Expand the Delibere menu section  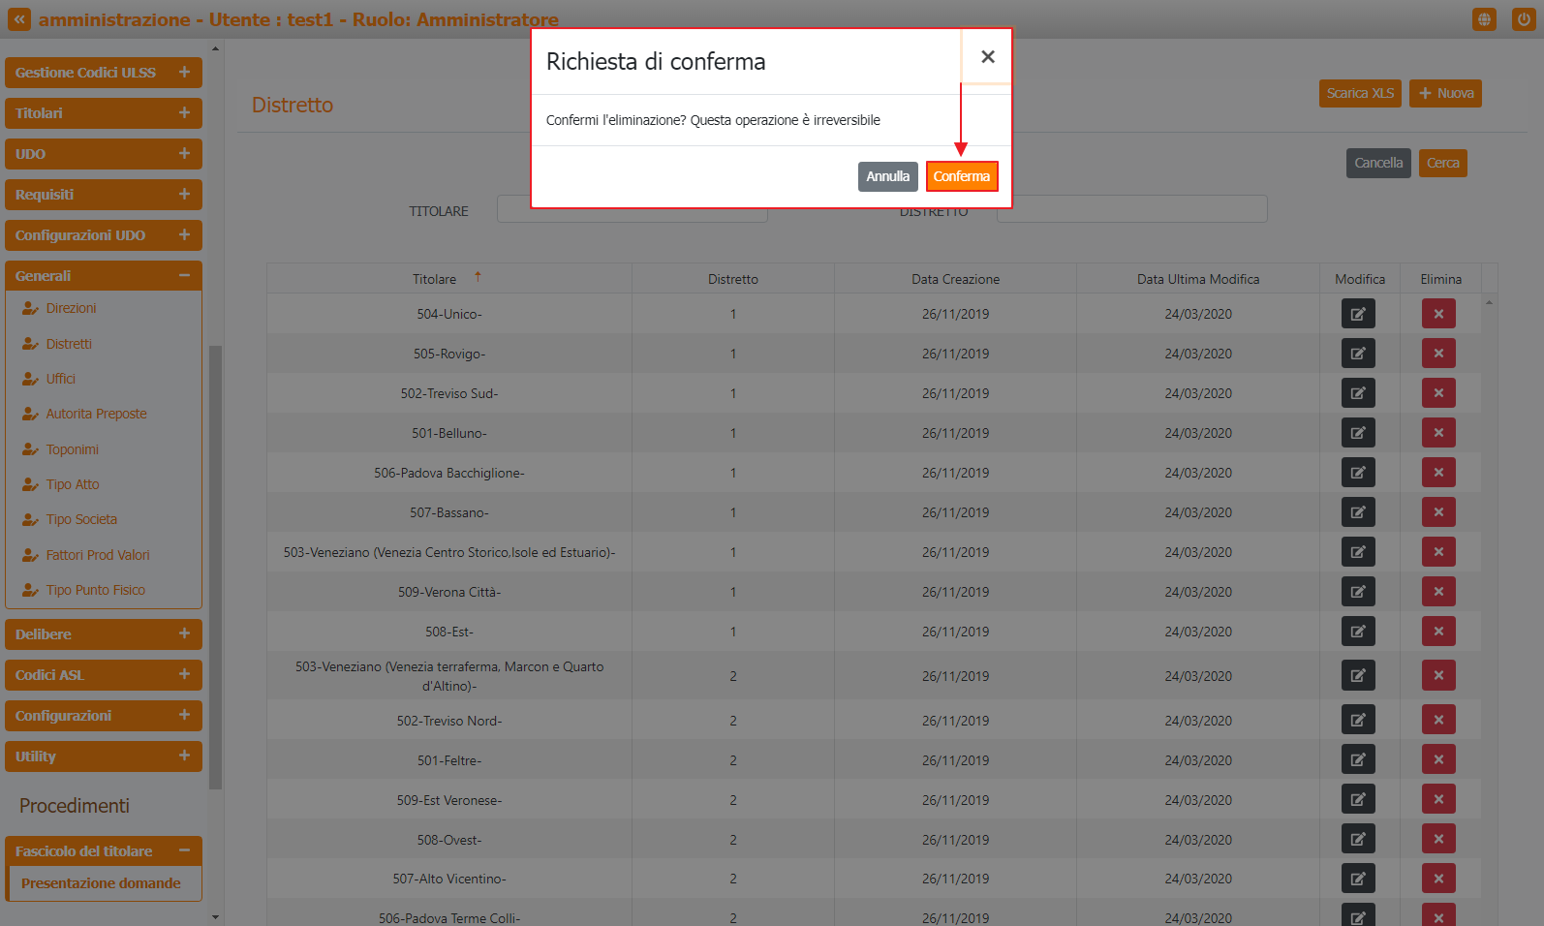104,634
